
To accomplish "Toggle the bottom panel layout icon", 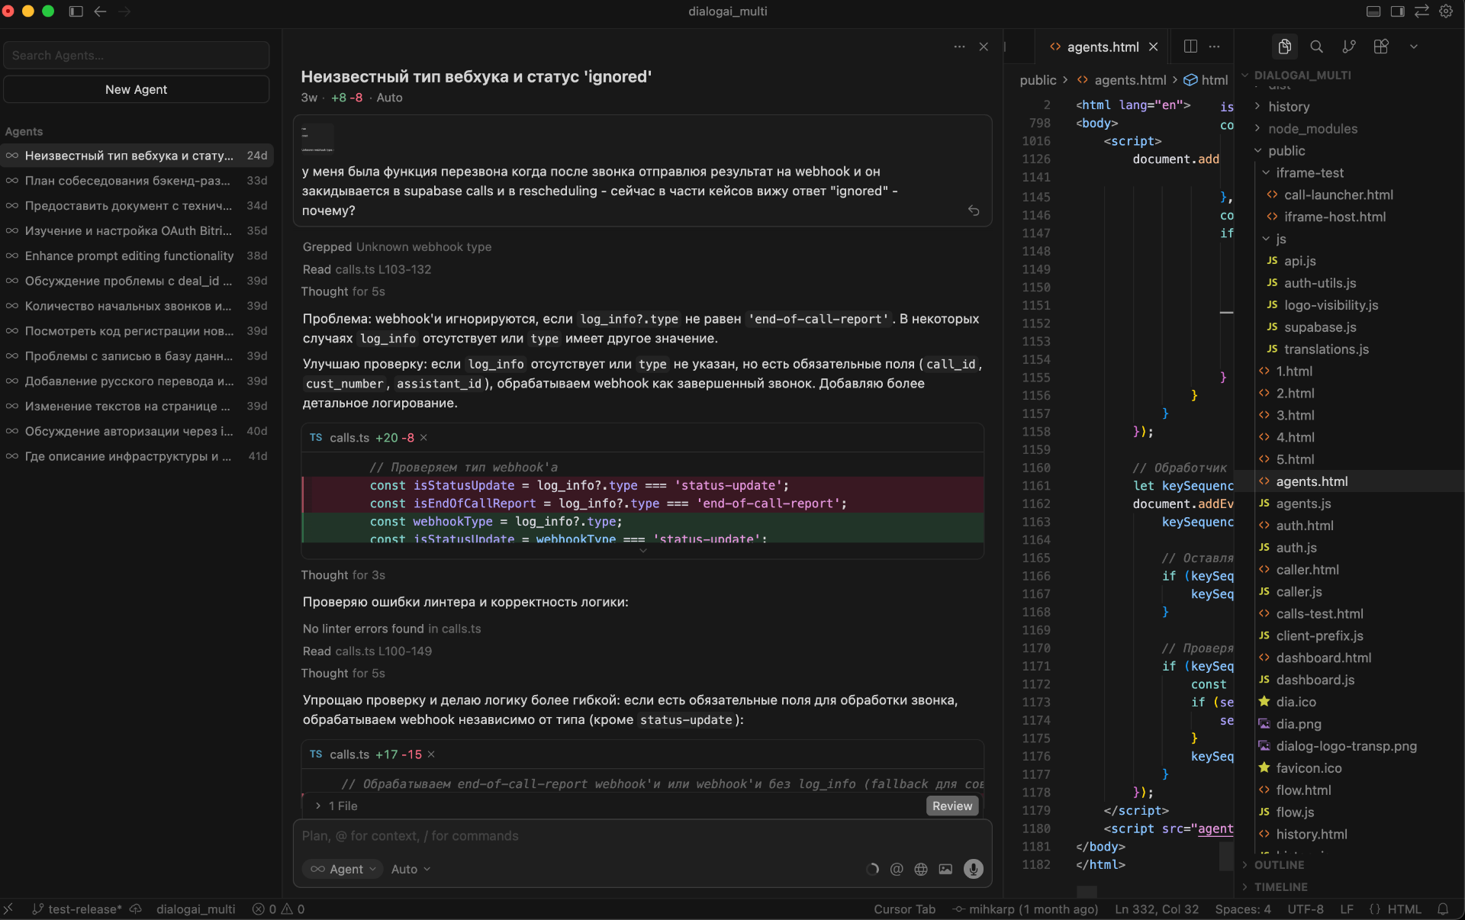I will (x=1373, y=11).
